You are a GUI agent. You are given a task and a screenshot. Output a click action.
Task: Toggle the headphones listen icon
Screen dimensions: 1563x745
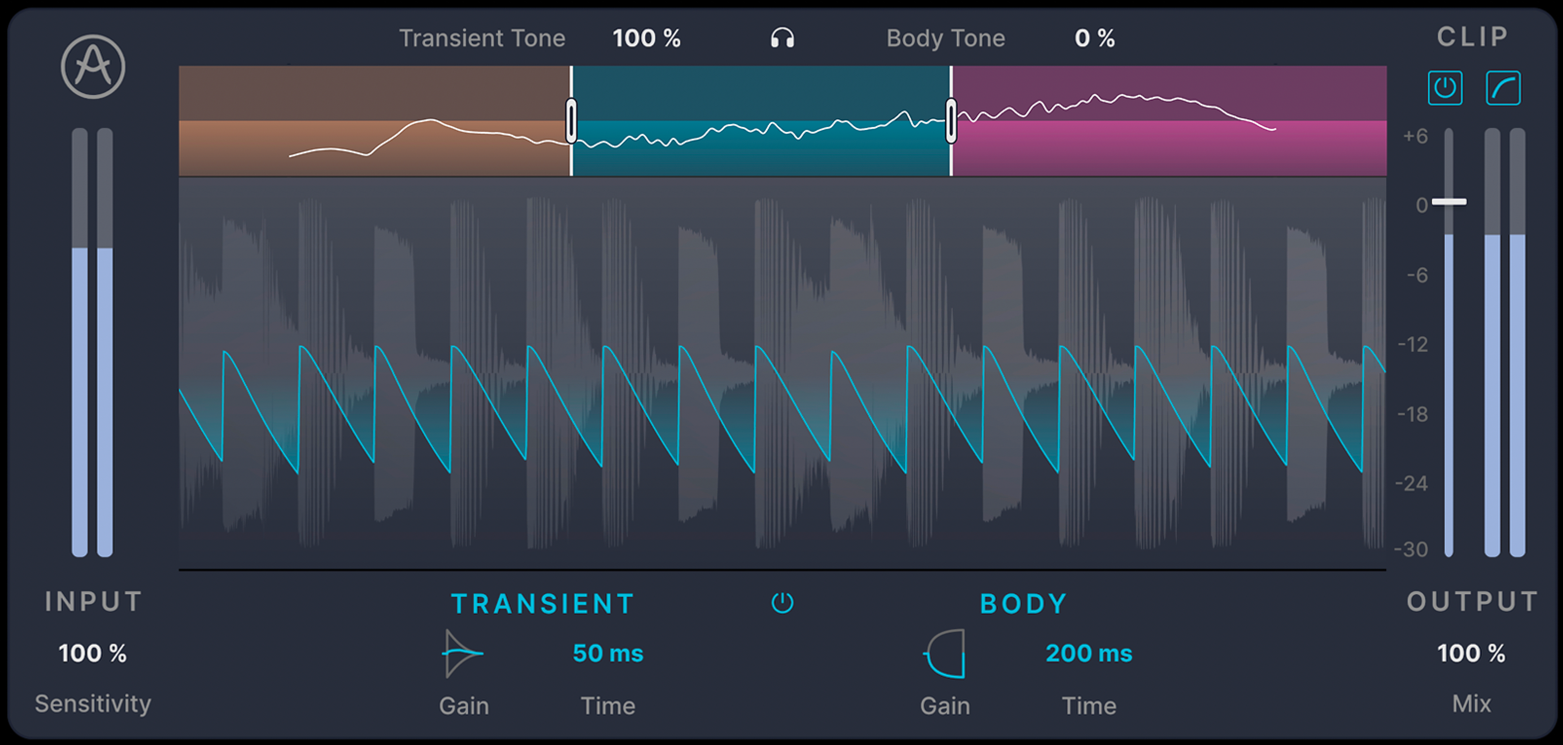coord(782,38)
